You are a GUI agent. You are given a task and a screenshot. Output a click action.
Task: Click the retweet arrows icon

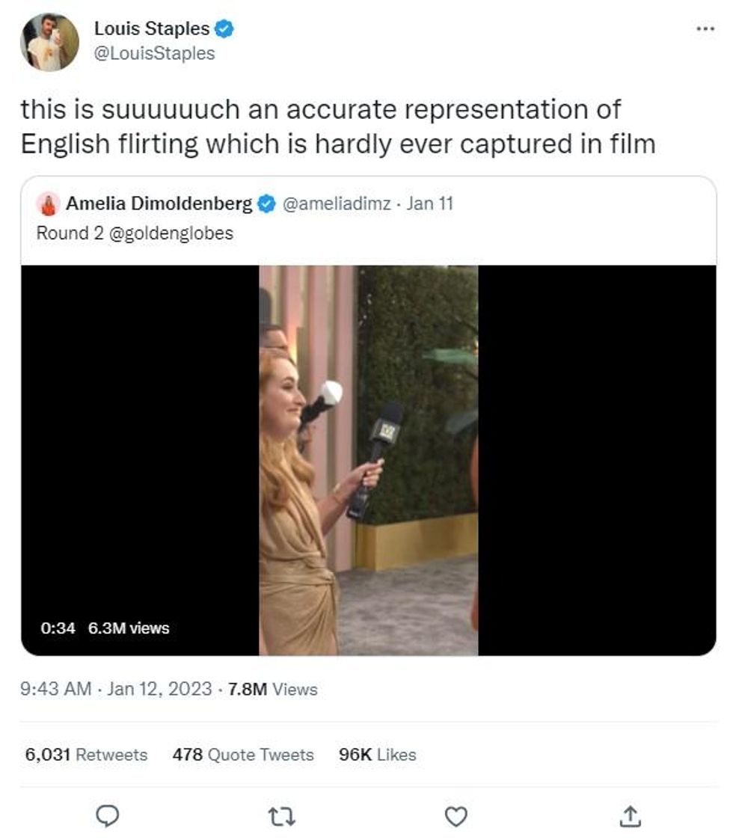282,816
